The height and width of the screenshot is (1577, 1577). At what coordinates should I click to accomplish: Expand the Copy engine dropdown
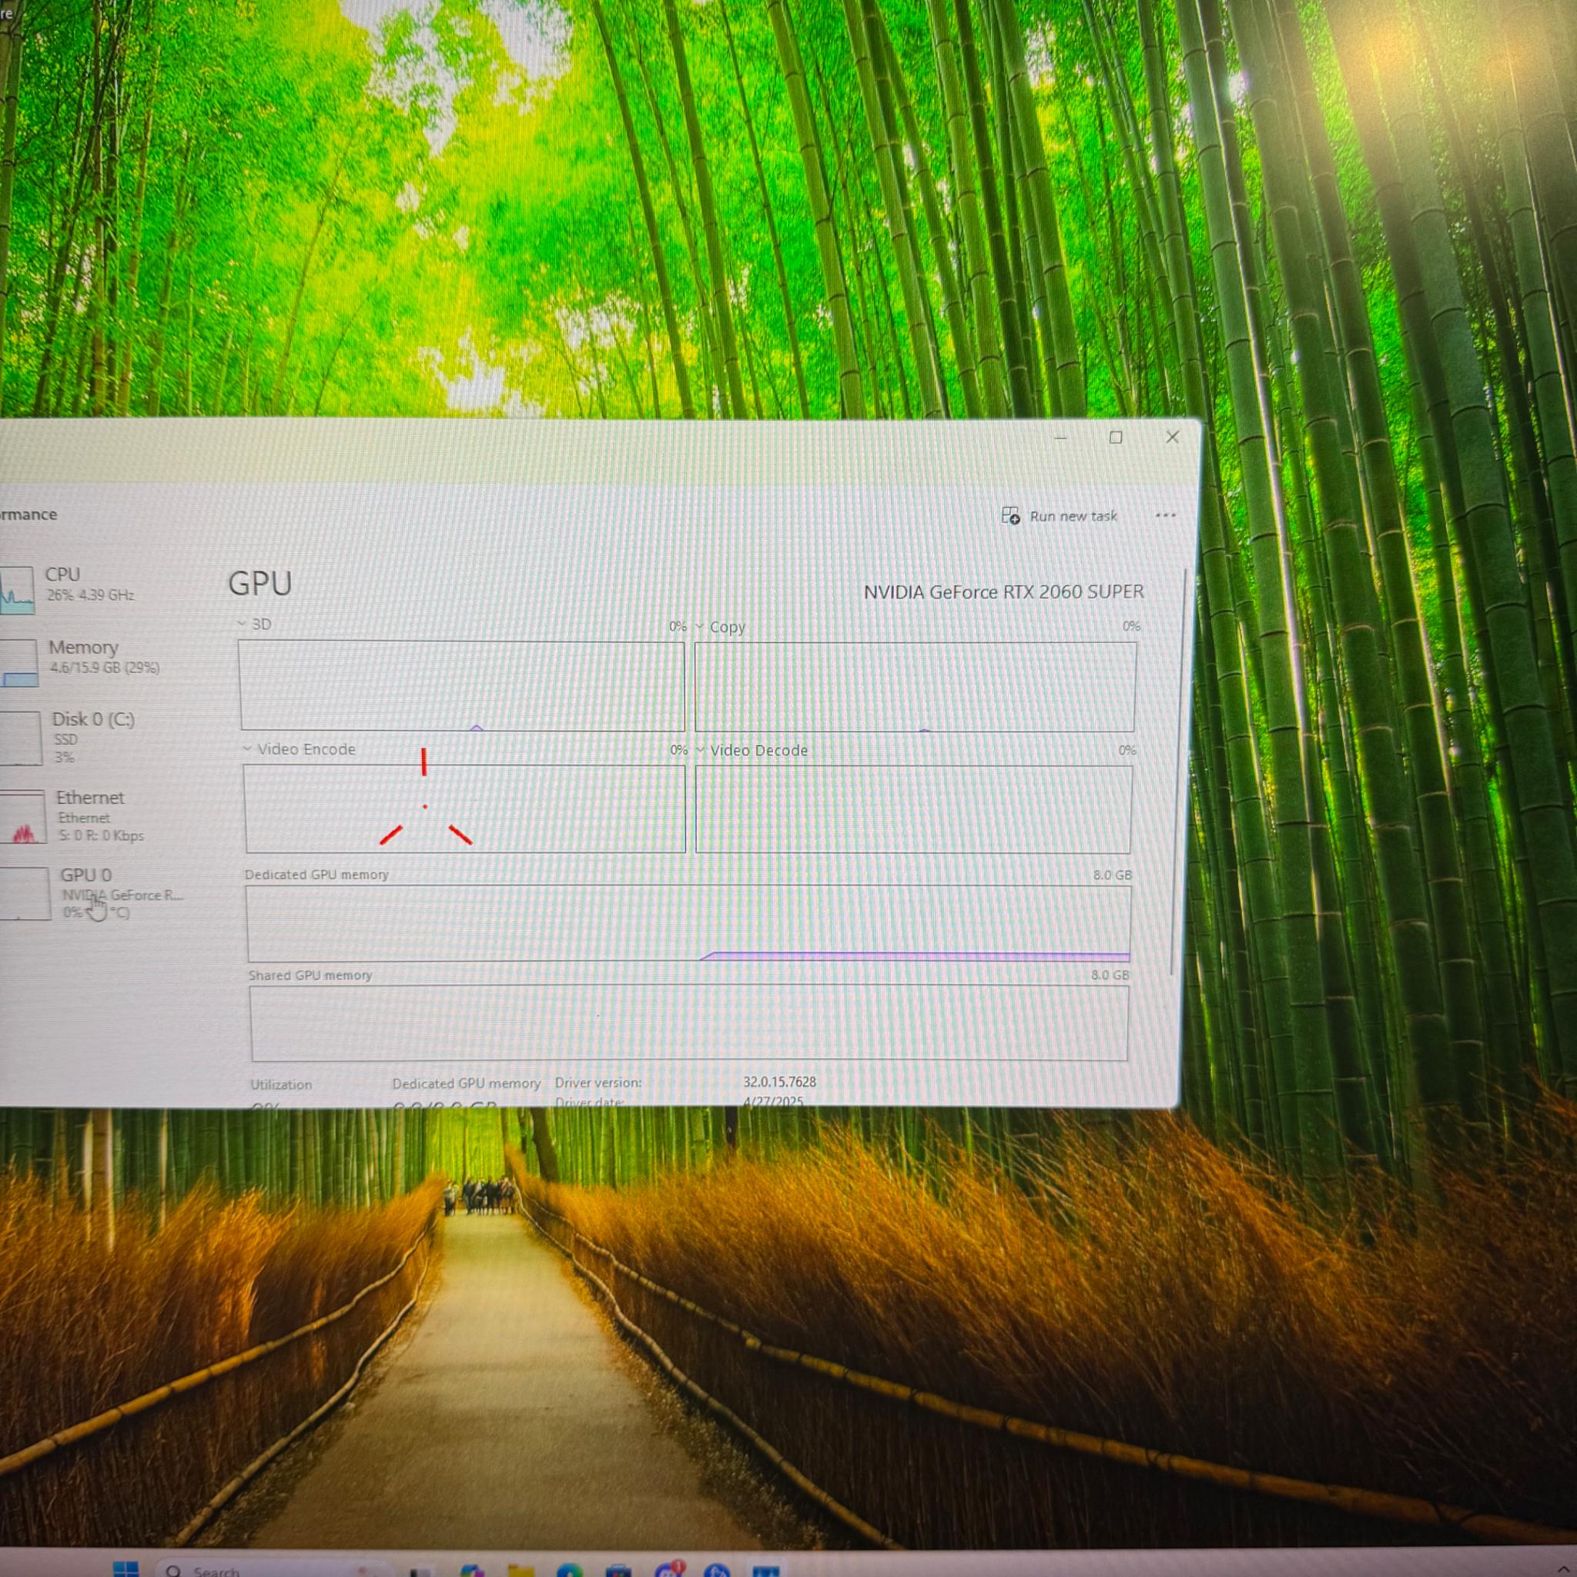click(699, 627)
